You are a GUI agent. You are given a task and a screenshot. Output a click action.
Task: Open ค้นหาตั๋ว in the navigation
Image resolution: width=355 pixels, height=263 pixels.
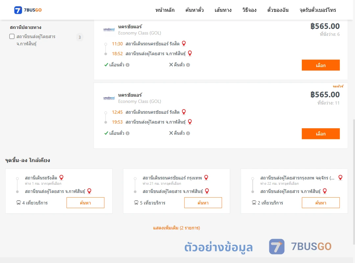coord(195,10)
